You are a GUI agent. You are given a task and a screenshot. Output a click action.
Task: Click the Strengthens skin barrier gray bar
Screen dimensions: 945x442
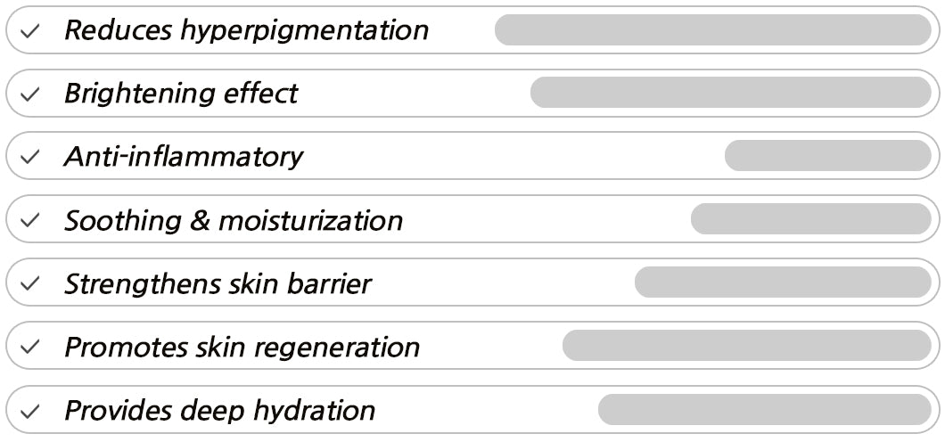click(x=783, y=282)
